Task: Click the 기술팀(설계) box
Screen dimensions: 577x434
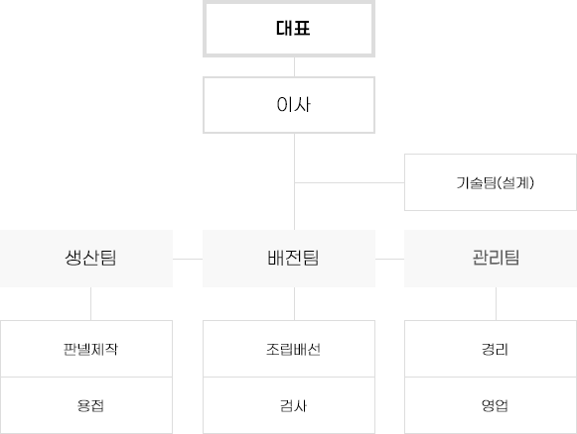Action: pyautogui.click(x=491, y=182)
